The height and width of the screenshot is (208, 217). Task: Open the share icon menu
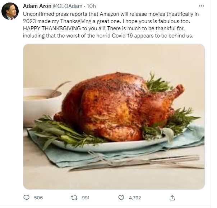[172, 198]
